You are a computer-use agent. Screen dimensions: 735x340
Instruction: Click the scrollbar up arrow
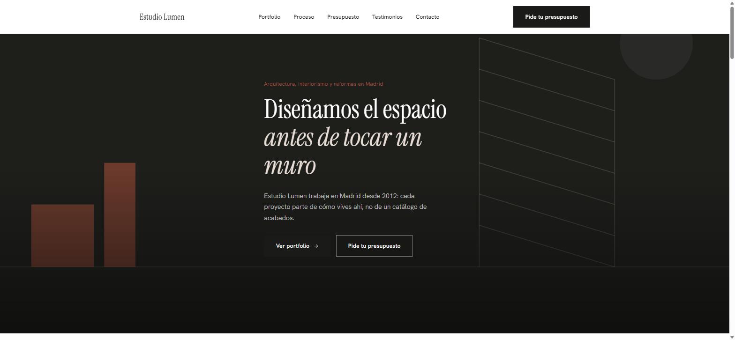point(732,3)
